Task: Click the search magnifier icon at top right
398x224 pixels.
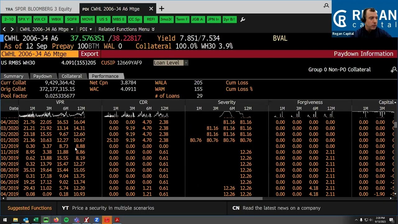Action: 326,6
